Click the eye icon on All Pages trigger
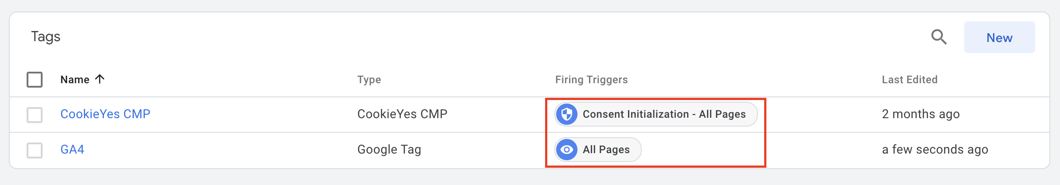Image resolution: width=1060 pixels, height=185 pixels. [x=566, y=150]
